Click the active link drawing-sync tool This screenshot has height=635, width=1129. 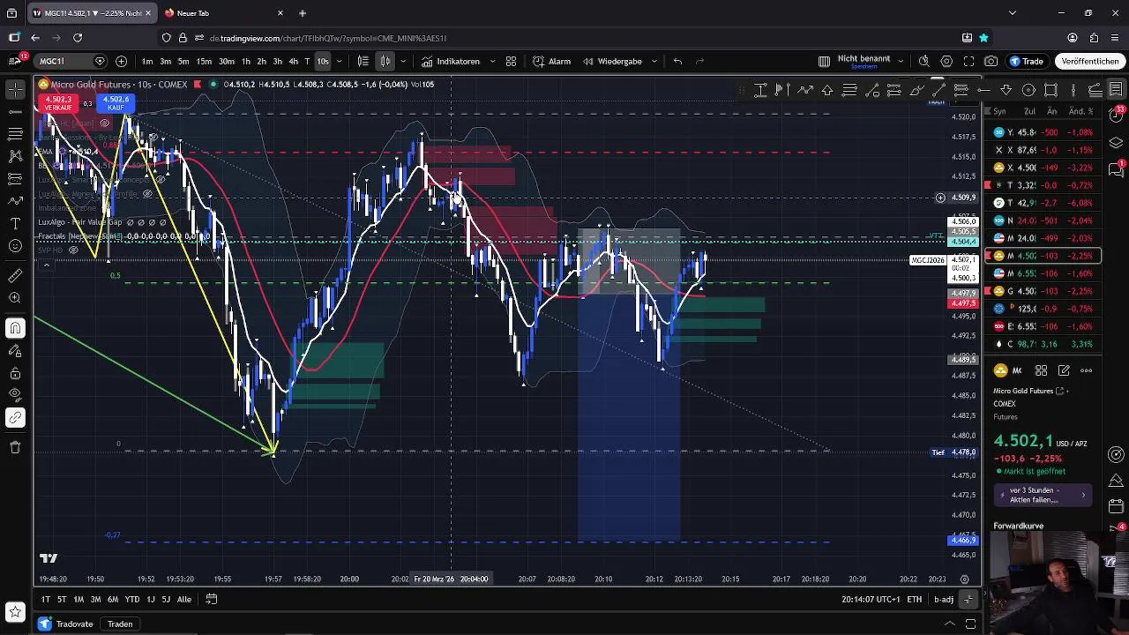click(x=15, y=417)
